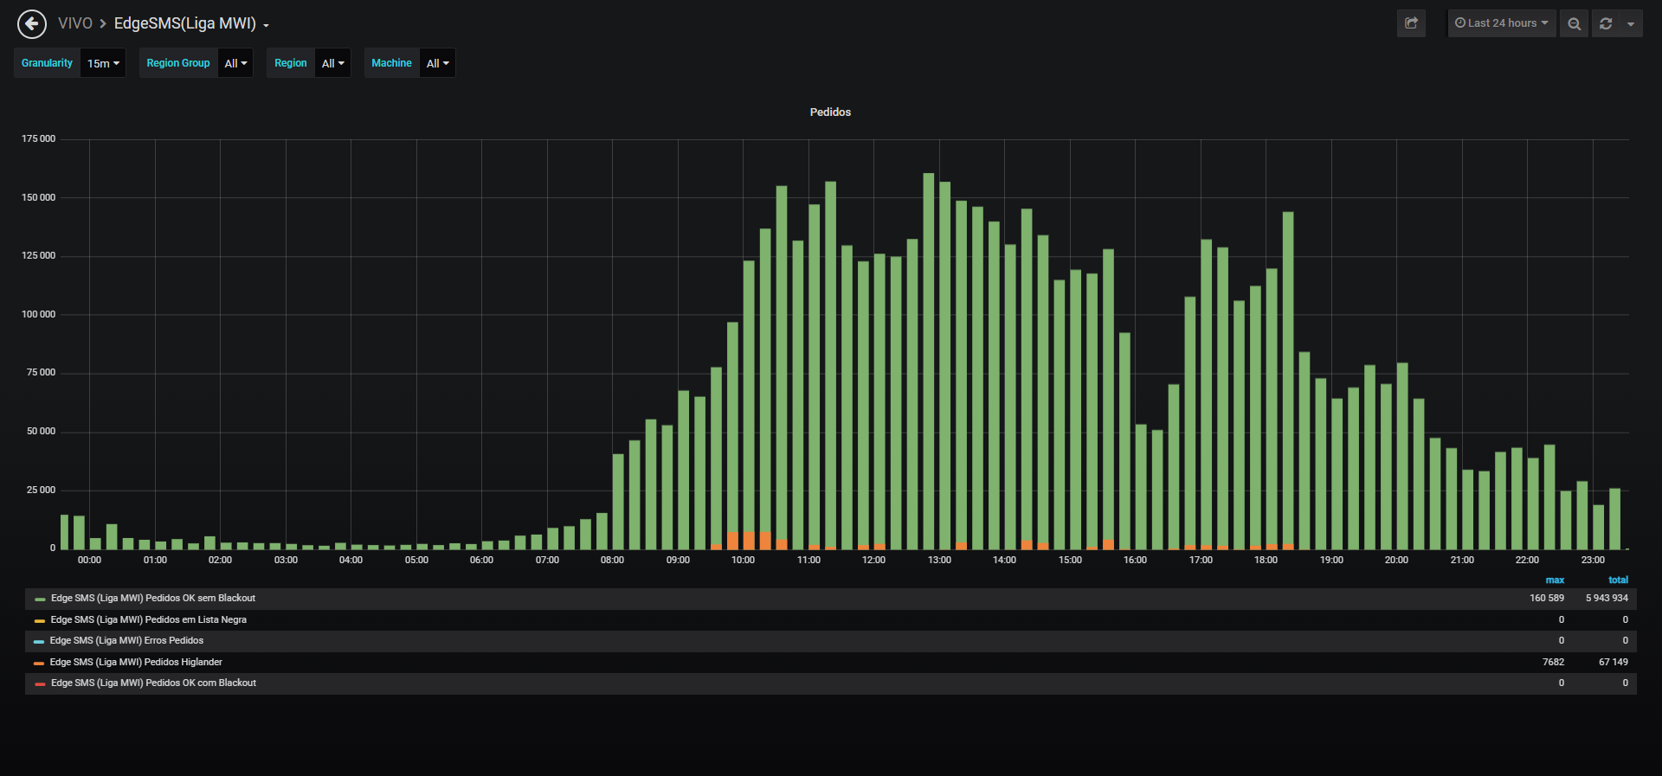Click the 100 000 y-axis label
This screenshot has height=776, width=1662.
(38, 315)
